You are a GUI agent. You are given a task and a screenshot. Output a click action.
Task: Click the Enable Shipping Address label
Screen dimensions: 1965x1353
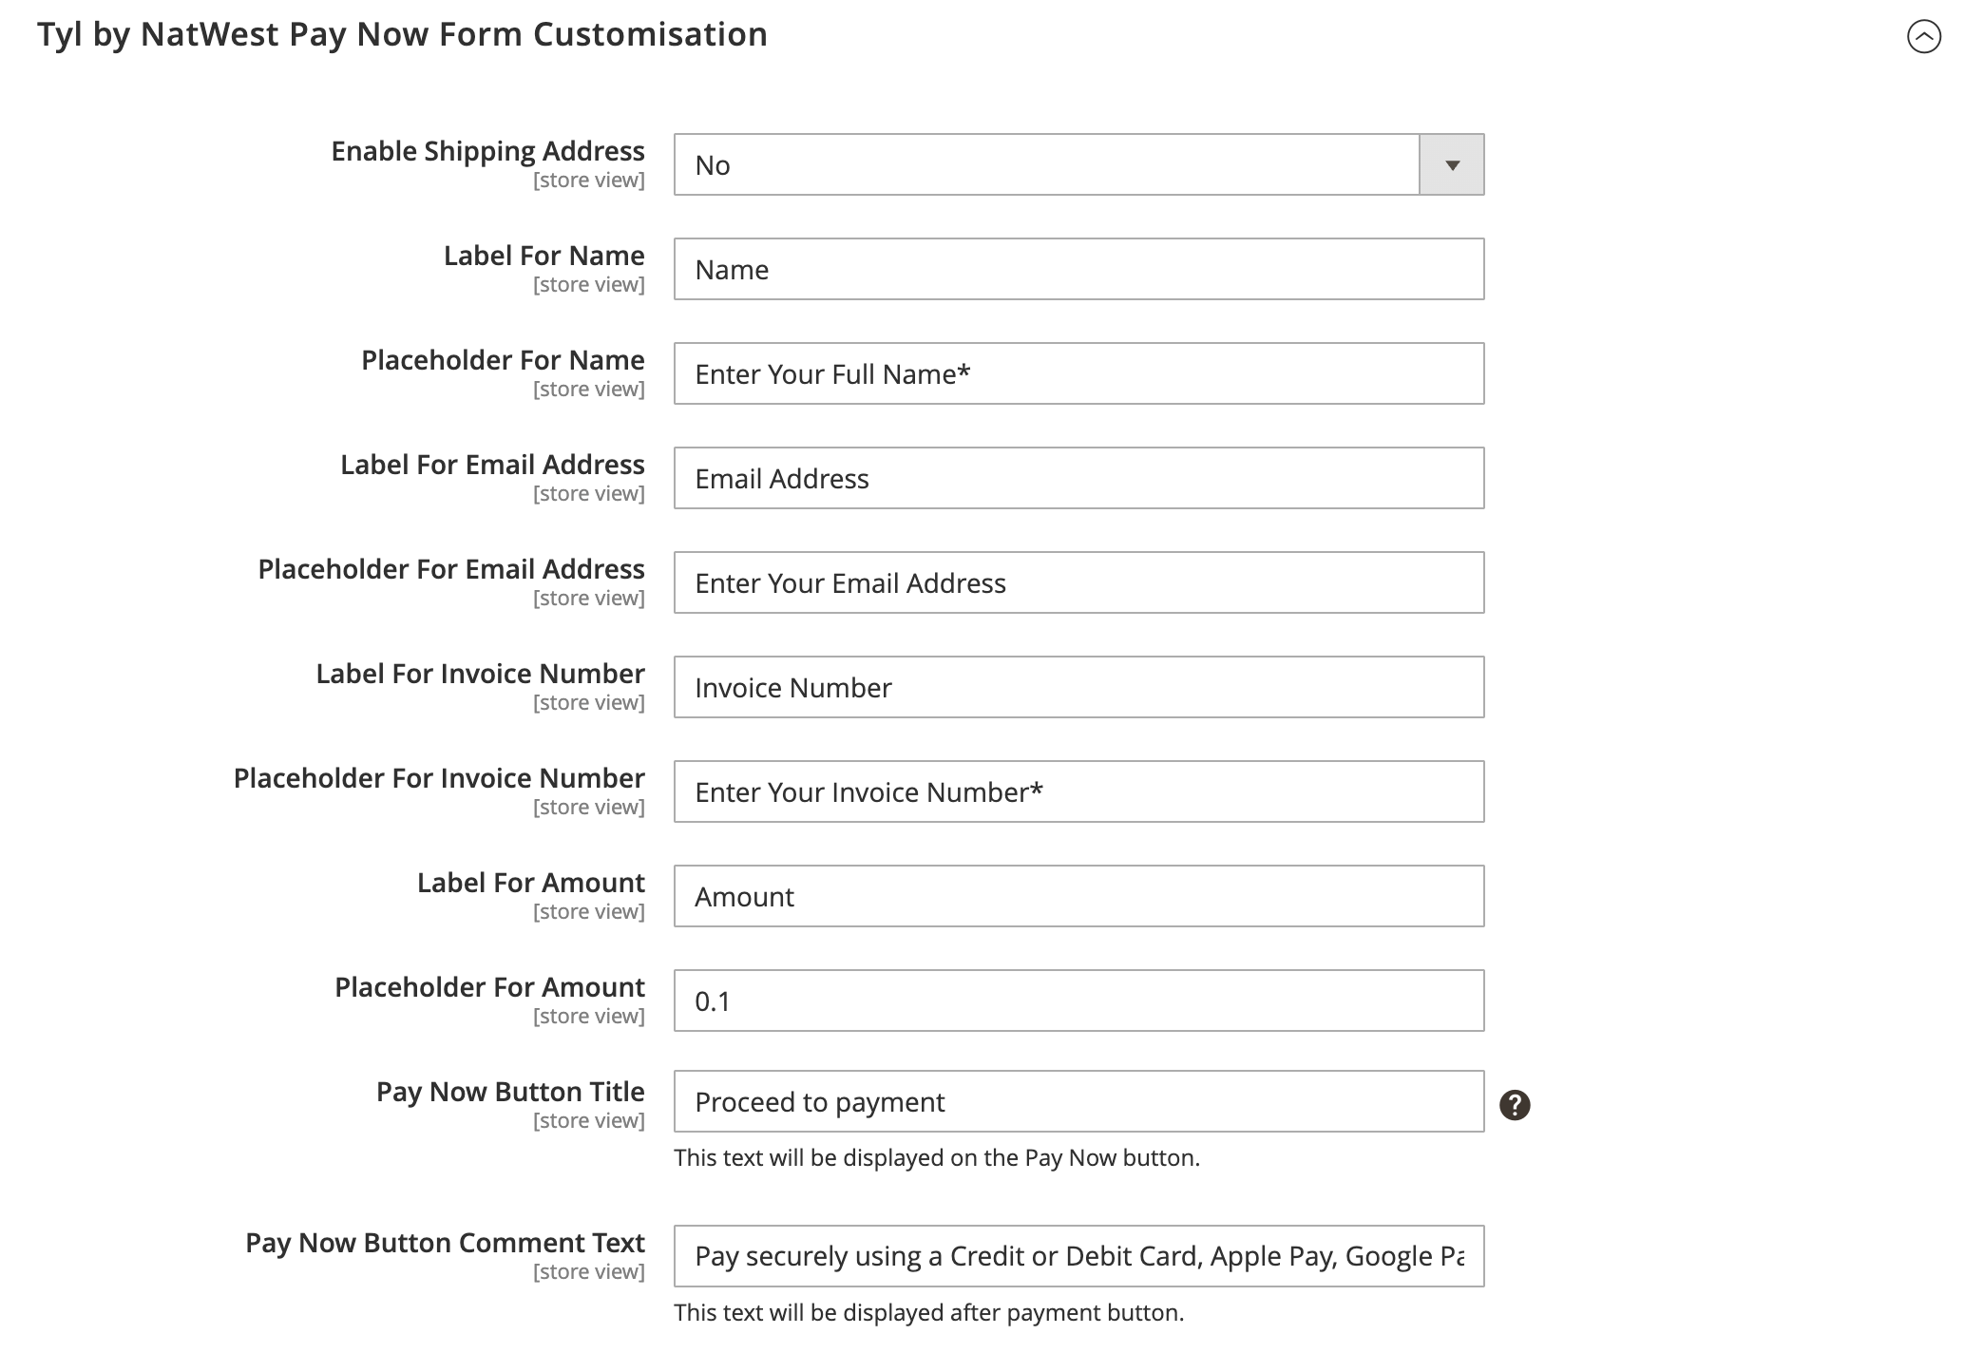[487, 150]
